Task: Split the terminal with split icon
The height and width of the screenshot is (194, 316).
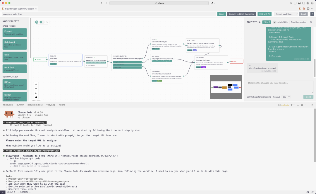Action: 298,105
